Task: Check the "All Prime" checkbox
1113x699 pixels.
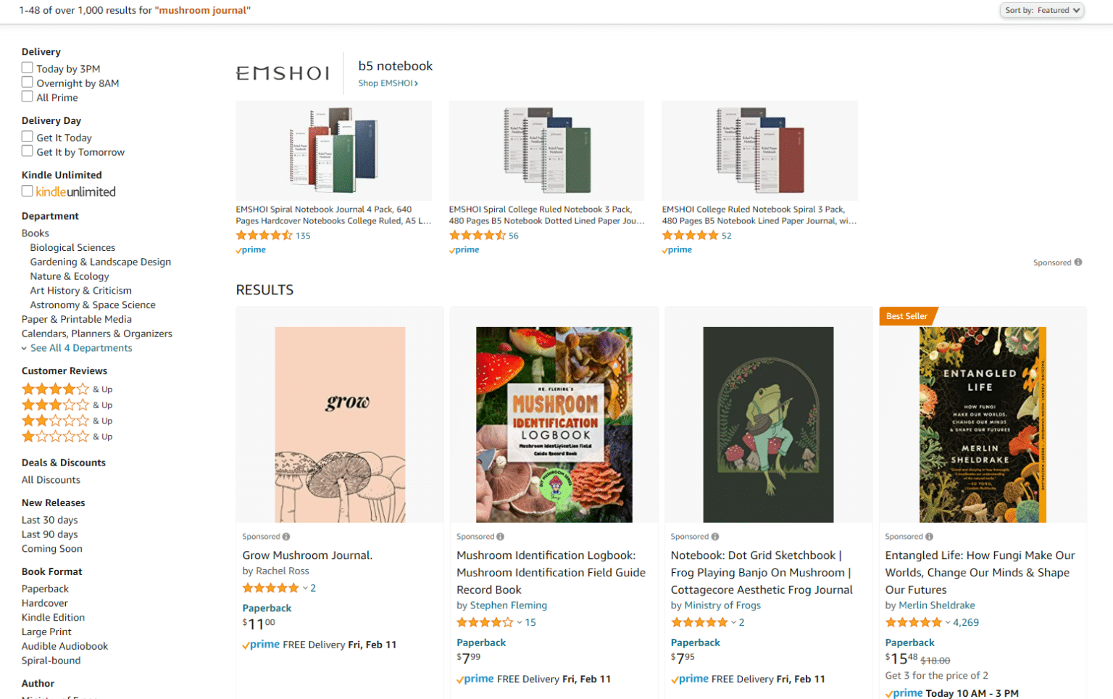Action: 28,96
